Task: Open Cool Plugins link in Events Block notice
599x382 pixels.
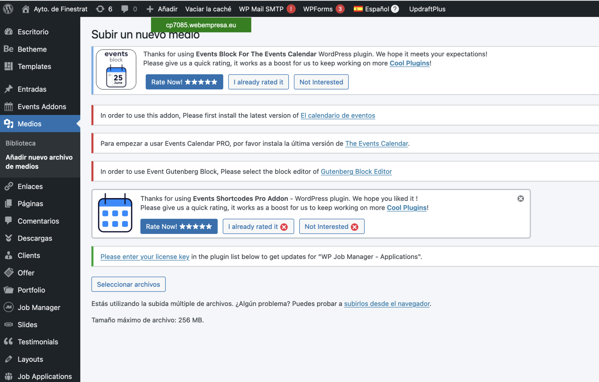Action: tap(409, 63)
